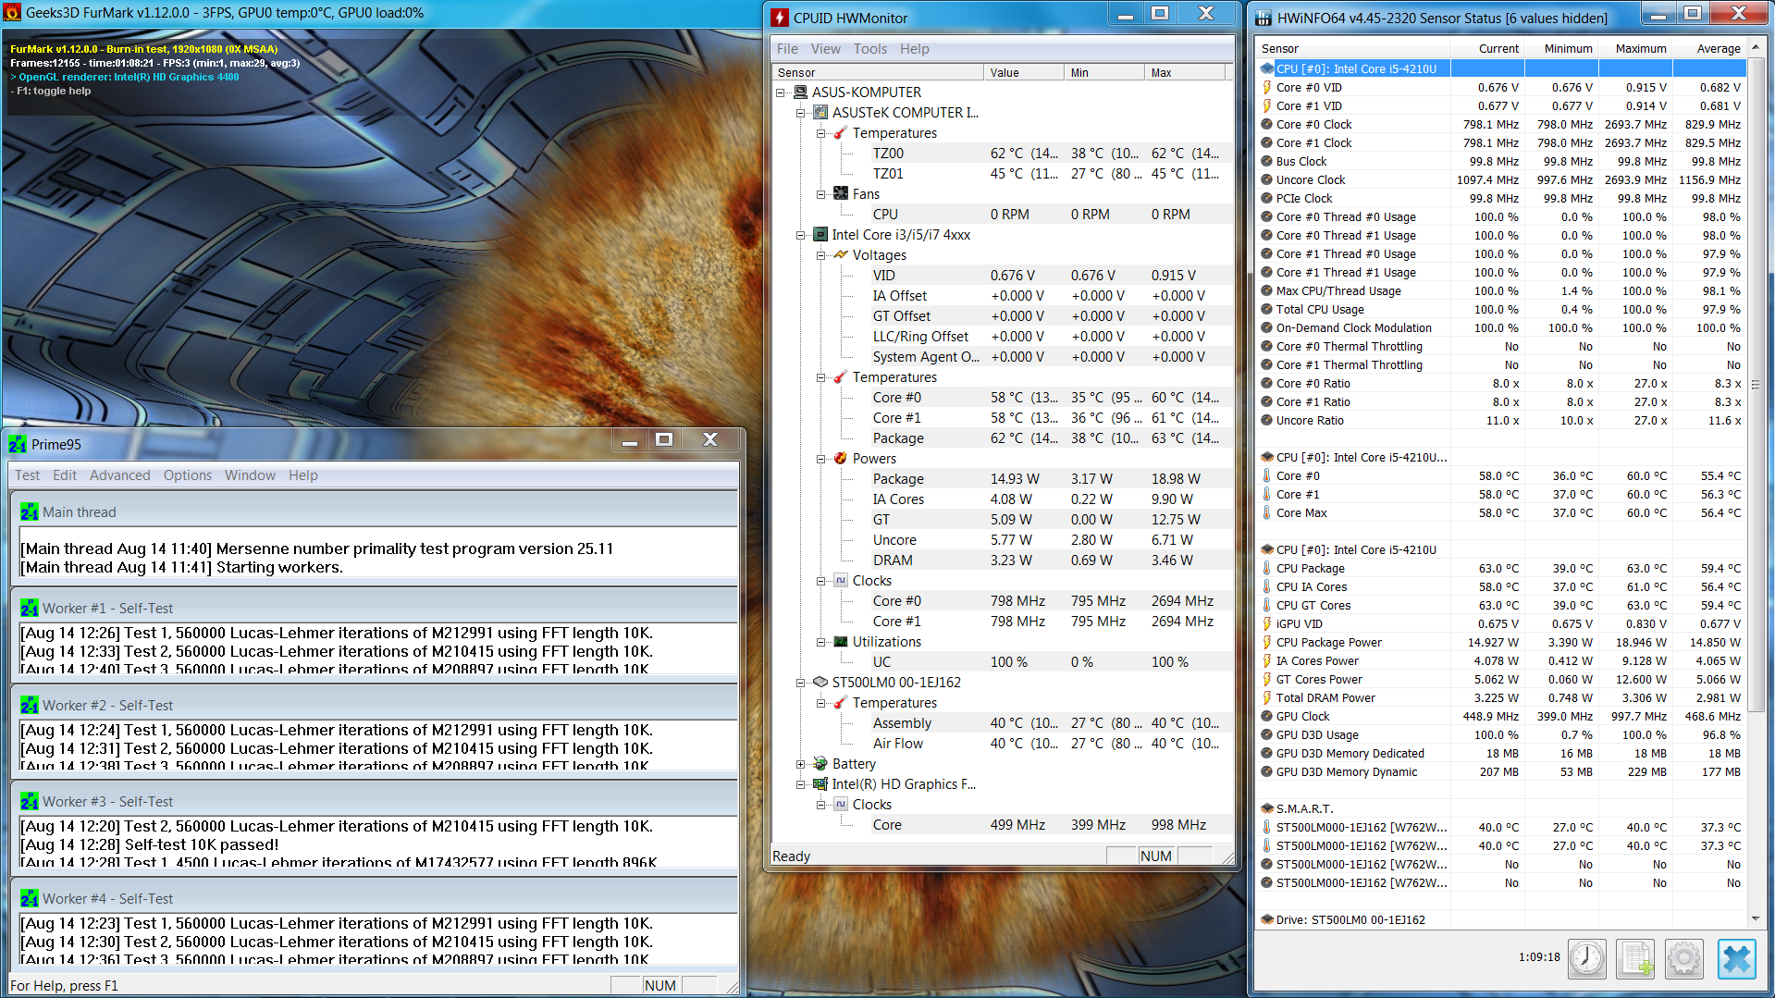Collapse the Voltages node in HWMonitor

(x=821, y=255)
